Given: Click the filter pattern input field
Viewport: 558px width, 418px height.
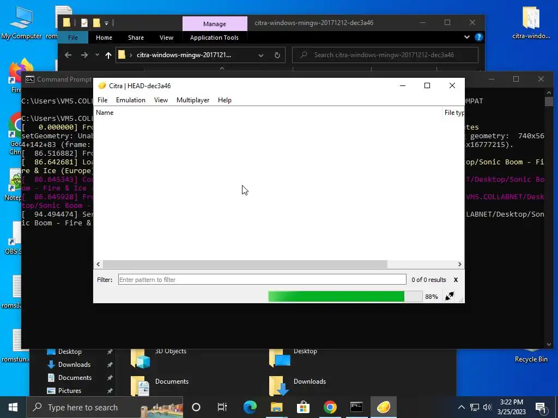Looking at the screenshot, I should [262, 279].
